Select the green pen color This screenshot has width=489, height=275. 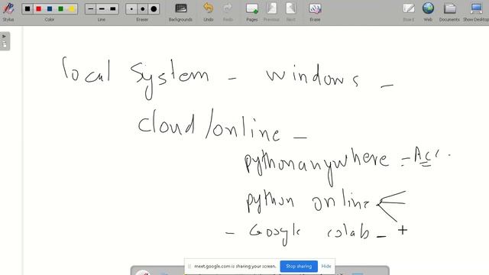[x=61, y=8]
